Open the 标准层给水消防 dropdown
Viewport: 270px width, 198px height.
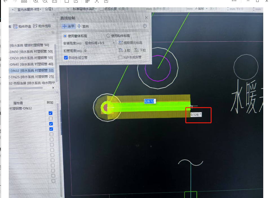click(x=84, y=9)
